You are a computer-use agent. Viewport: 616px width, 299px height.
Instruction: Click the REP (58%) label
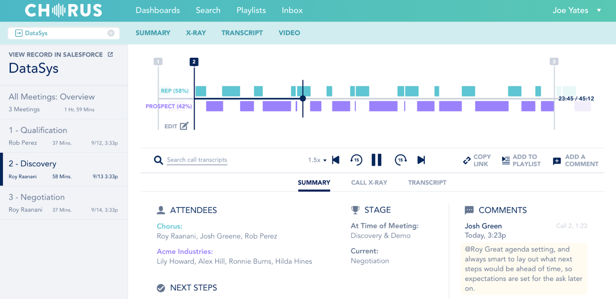tap(175, 91)
